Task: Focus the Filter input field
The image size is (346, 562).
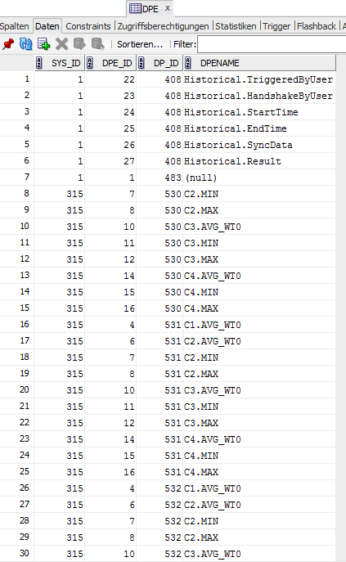Action: (272, 44)
